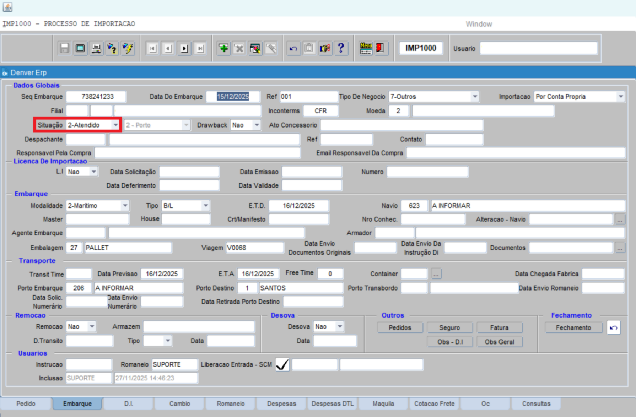636x417 pixels.
Task: Expand the Importacao dropdown
Action: [x=620, y=97]
